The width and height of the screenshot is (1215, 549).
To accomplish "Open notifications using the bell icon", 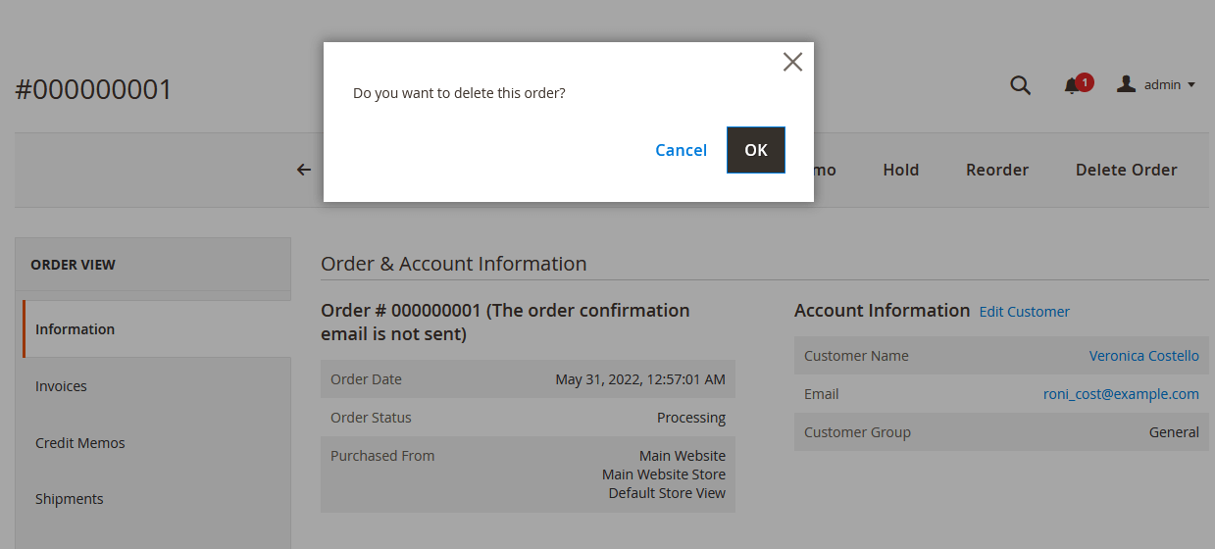I will [x=1072, y=86].
